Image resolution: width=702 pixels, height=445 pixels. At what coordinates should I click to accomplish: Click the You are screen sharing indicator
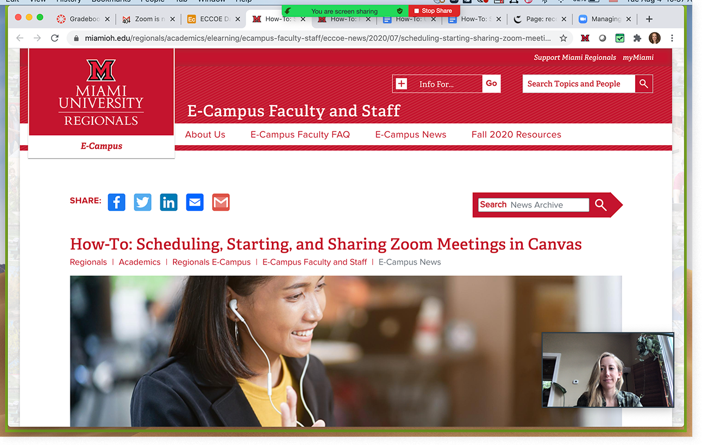click(344, 11)
